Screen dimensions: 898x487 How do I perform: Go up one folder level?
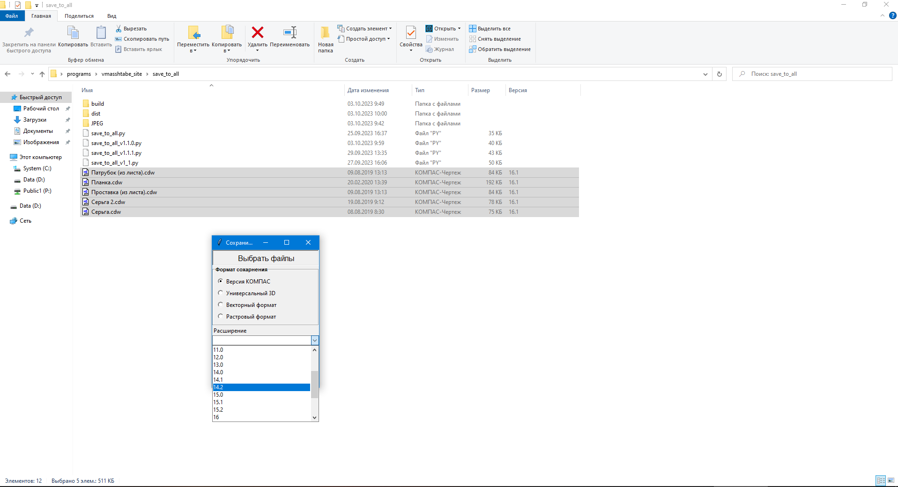(42, 74)
